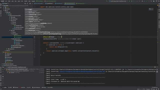Expand the entity package
160x90 pixels.
[10, 17]
